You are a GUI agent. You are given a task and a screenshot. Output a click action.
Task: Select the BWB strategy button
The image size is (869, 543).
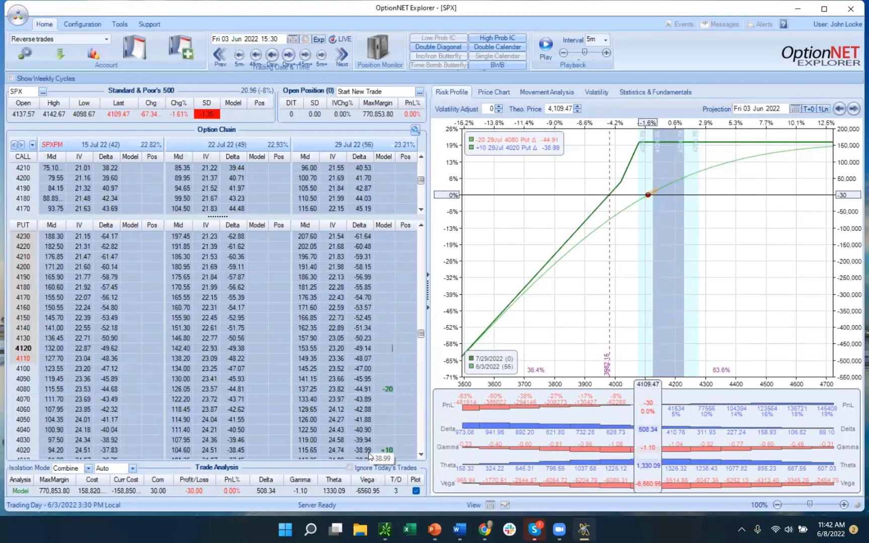coord(497,65)
